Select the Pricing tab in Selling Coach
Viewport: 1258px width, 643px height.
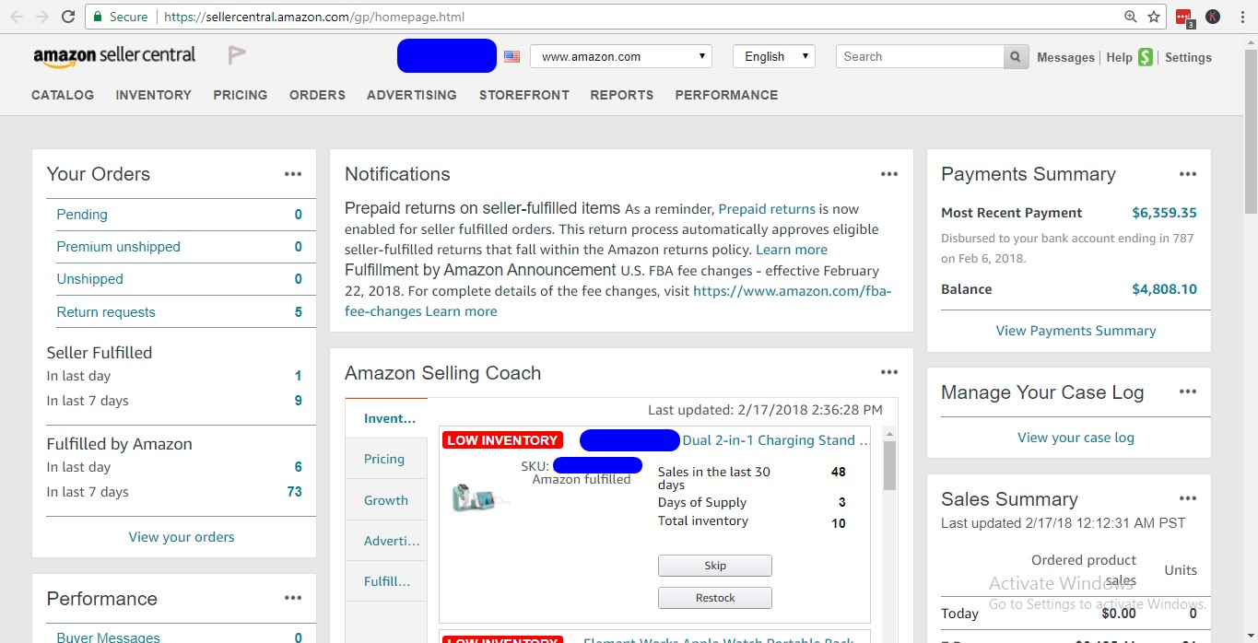[x=386, y=459]
